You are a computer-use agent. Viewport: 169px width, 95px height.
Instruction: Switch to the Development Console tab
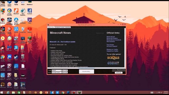[59, 27]
